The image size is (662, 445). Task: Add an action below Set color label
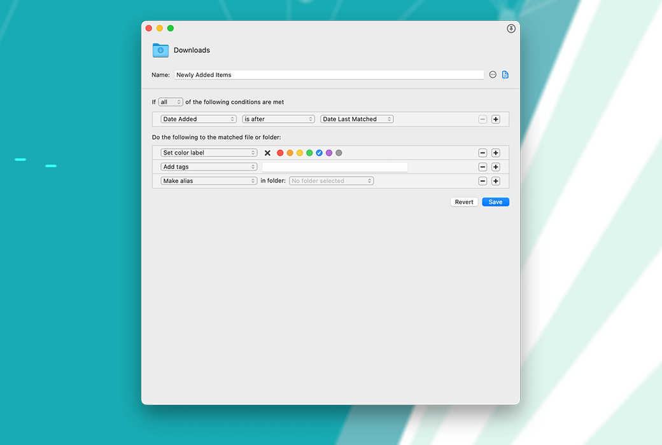(x=496, y=153)
